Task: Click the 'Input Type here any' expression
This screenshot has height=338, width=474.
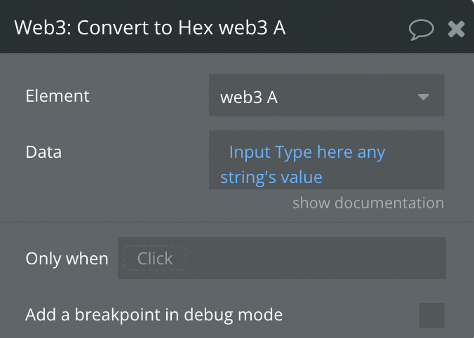Action: tap(307, 151)
